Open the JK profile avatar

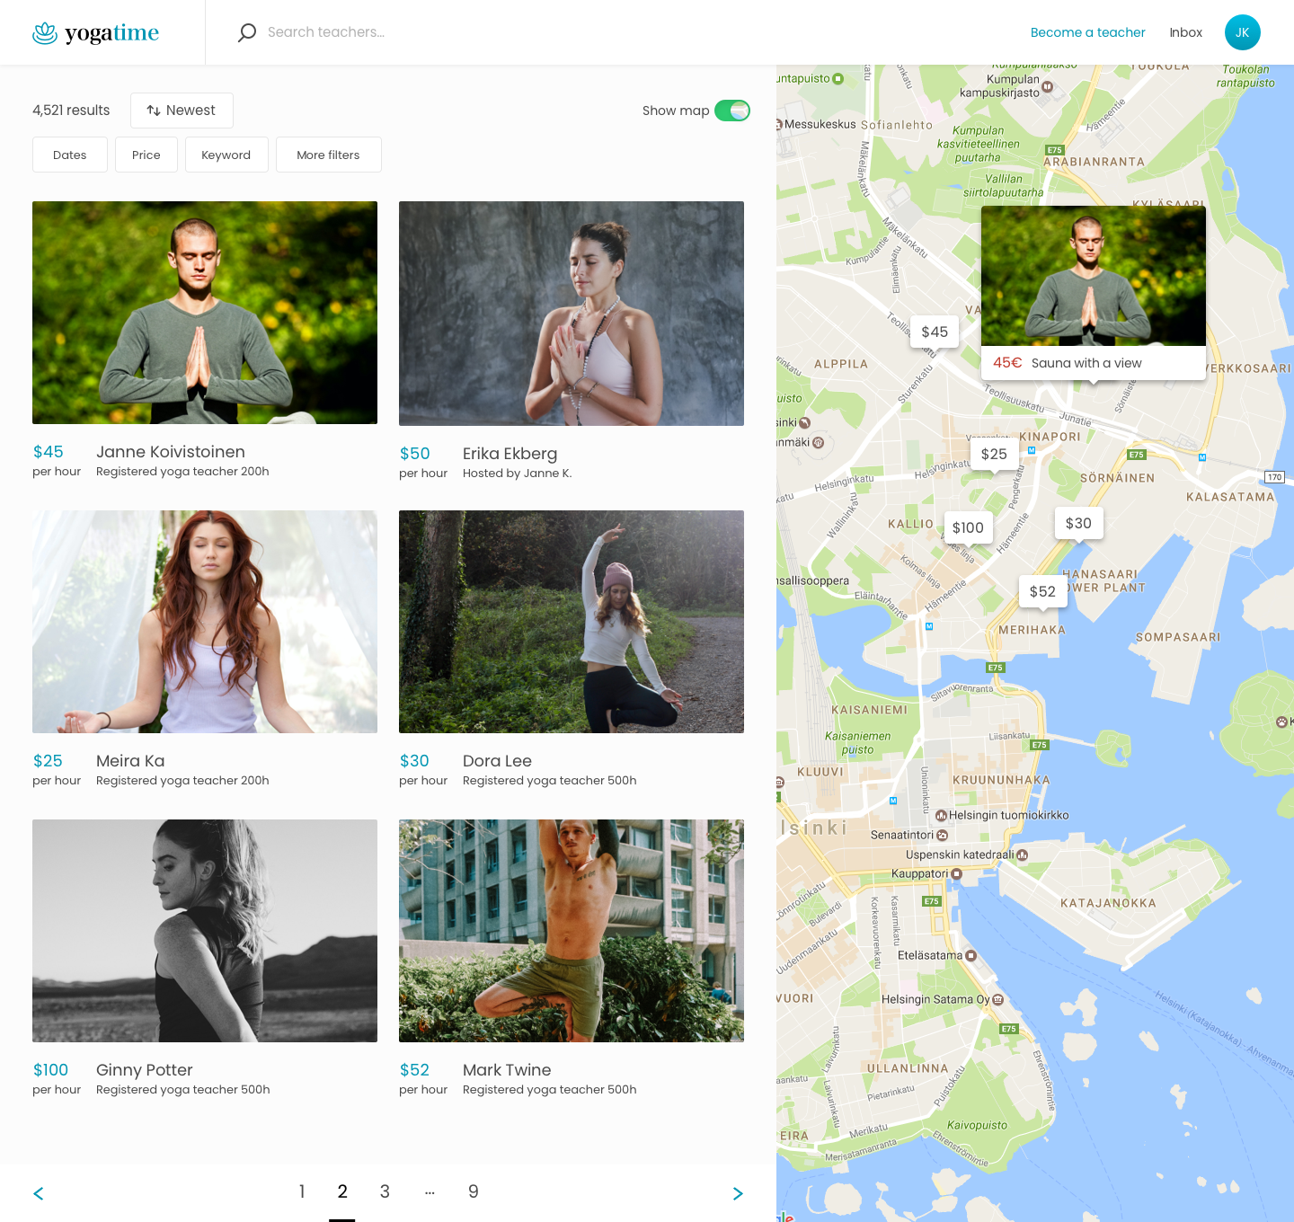(x=1243, y=32)
